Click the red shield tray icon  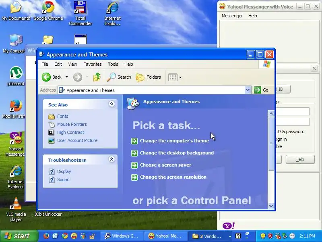tap(270, 236)
